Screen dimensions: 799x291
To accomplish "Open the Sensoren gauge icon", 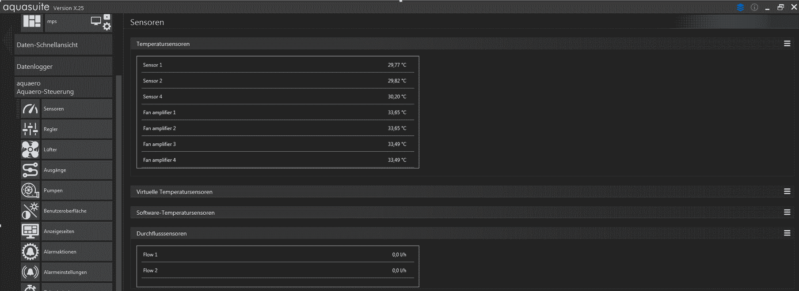I will pyautogui.click(x=30, y=109).
